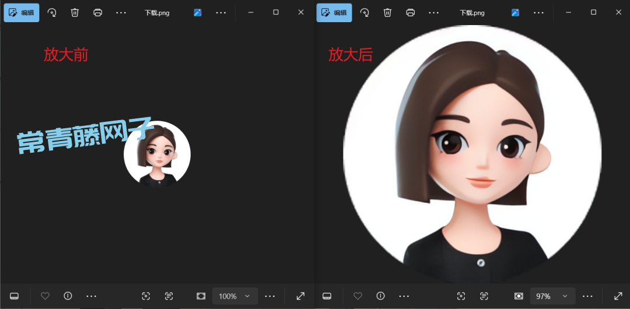
Task: Start visual search in left window
Action: click(146, 296)
